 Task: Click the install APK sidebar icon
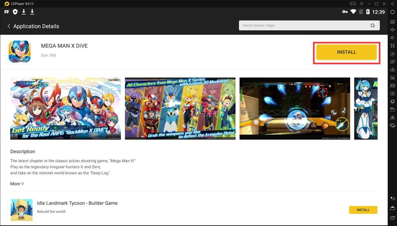(392, 70)
